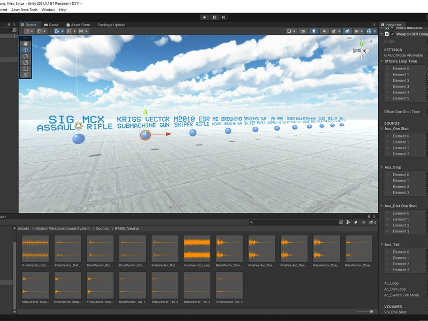Select the Scale tool

[26, 63]
